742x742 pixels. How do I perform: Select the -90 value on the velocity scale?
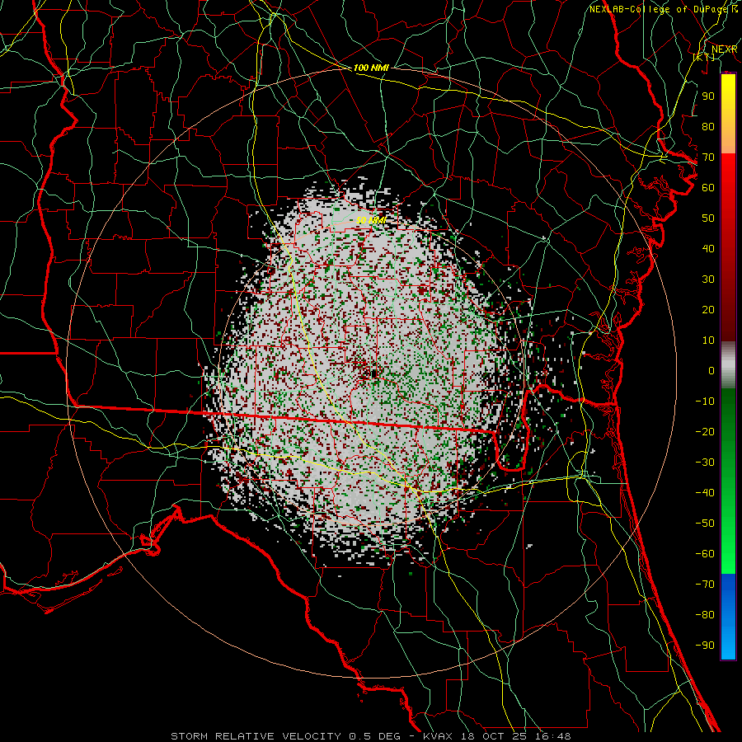[705, 646]
